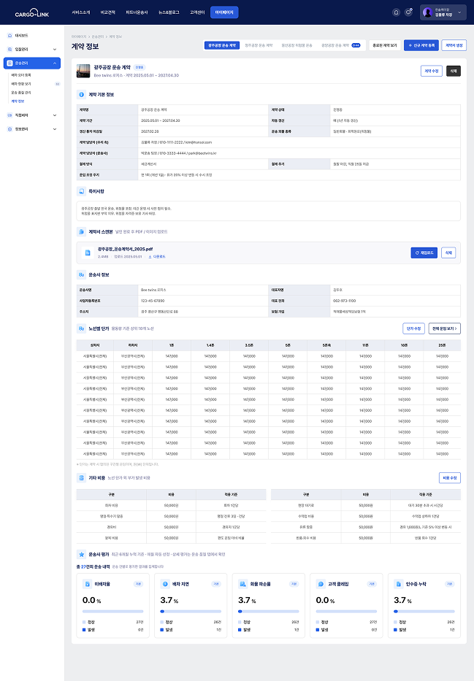Click the 특이사항 section icon
Image resolution: width=474 pixels, height=681 pixels.
coord(81,191)
